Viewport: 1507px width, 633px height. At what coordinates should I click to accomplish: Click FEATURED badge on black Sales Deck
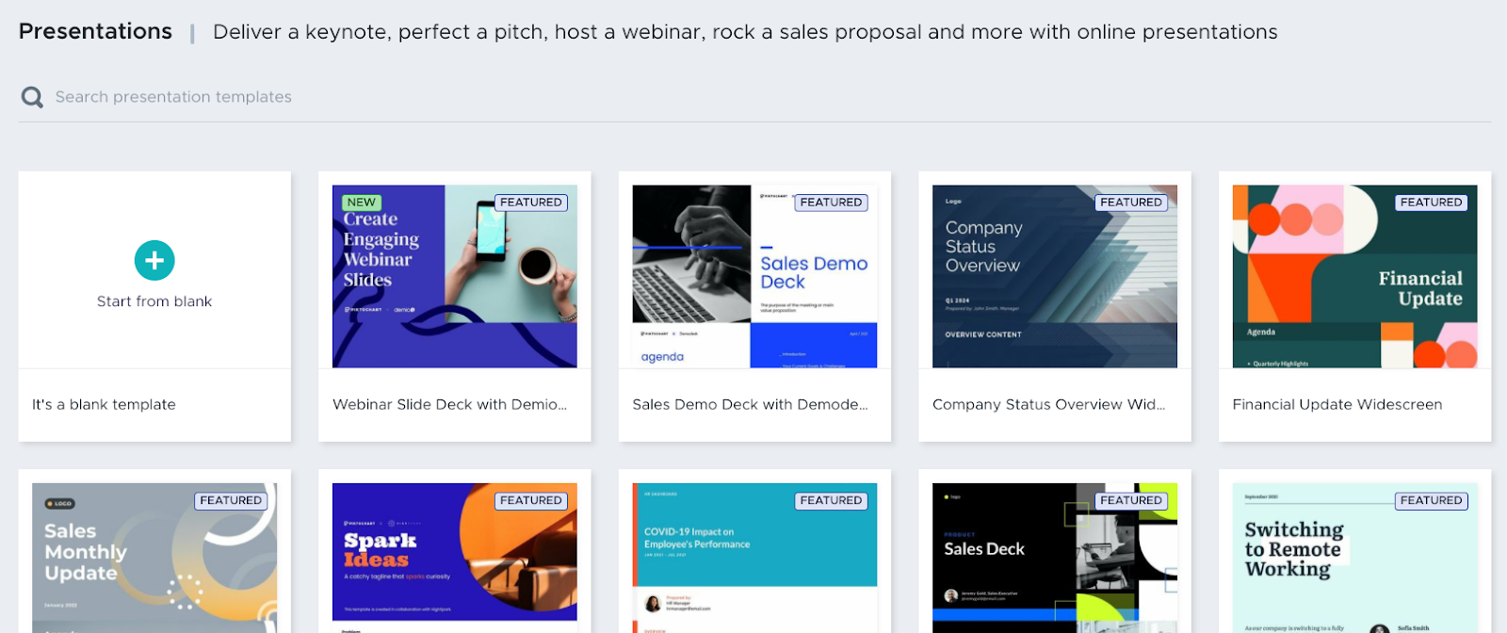pos(1131,501)
